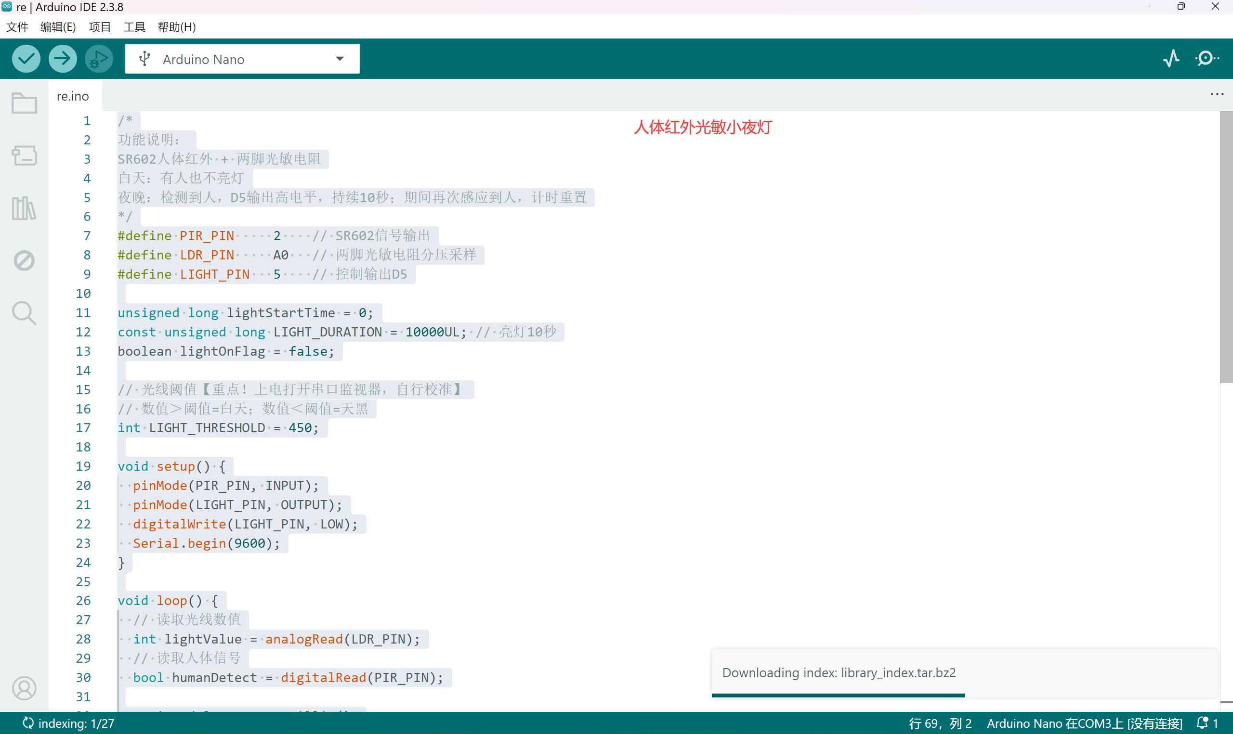Start debugging with the debug button

point(99,59)
